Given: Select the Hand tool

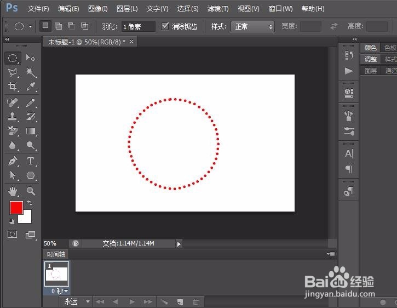Looking at the screenshot, I should [x=13, y=191].
